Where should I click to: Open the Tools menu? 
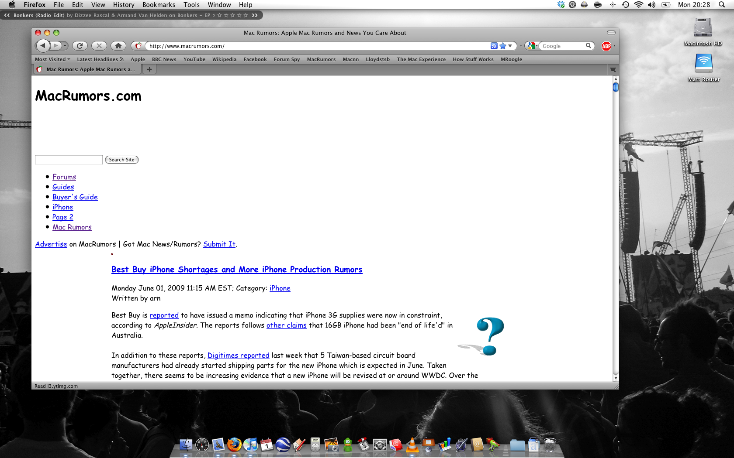[x=191, y=4]
